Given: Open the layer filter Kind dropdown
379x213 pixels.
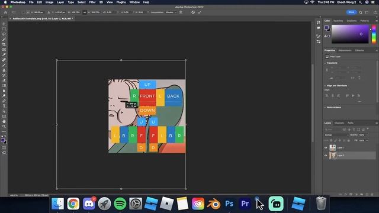Looking at the screenshot, I should [x=333, y=130].
